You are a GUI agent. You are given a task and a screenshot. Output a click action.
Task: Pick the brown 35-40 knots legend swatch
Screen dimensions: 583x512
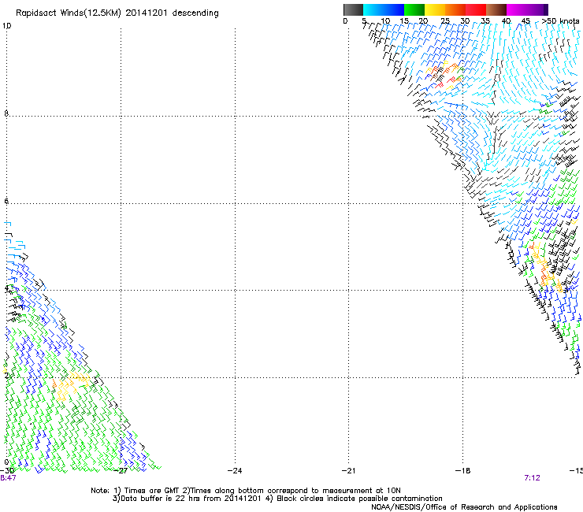[496, 9]
